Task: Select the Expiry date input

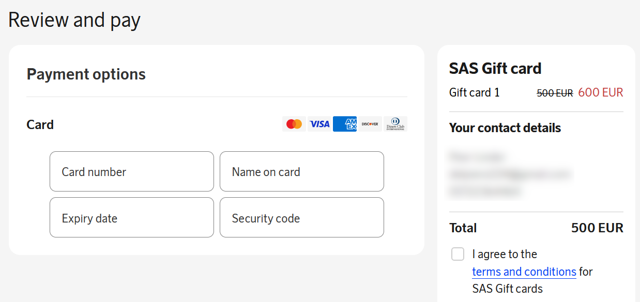Action: 132,218
